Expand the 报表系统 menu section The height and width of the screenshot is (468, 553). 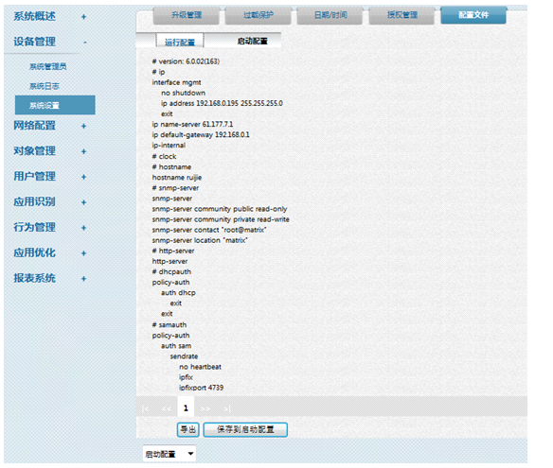[x=83, y=279]
